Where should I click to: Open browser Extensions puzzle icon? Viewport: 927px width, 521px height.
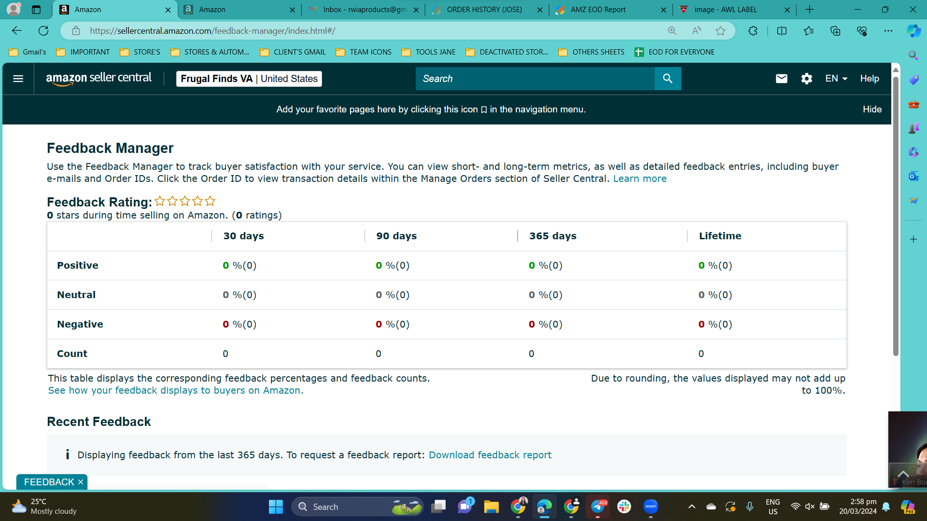(x=753, y=31)
